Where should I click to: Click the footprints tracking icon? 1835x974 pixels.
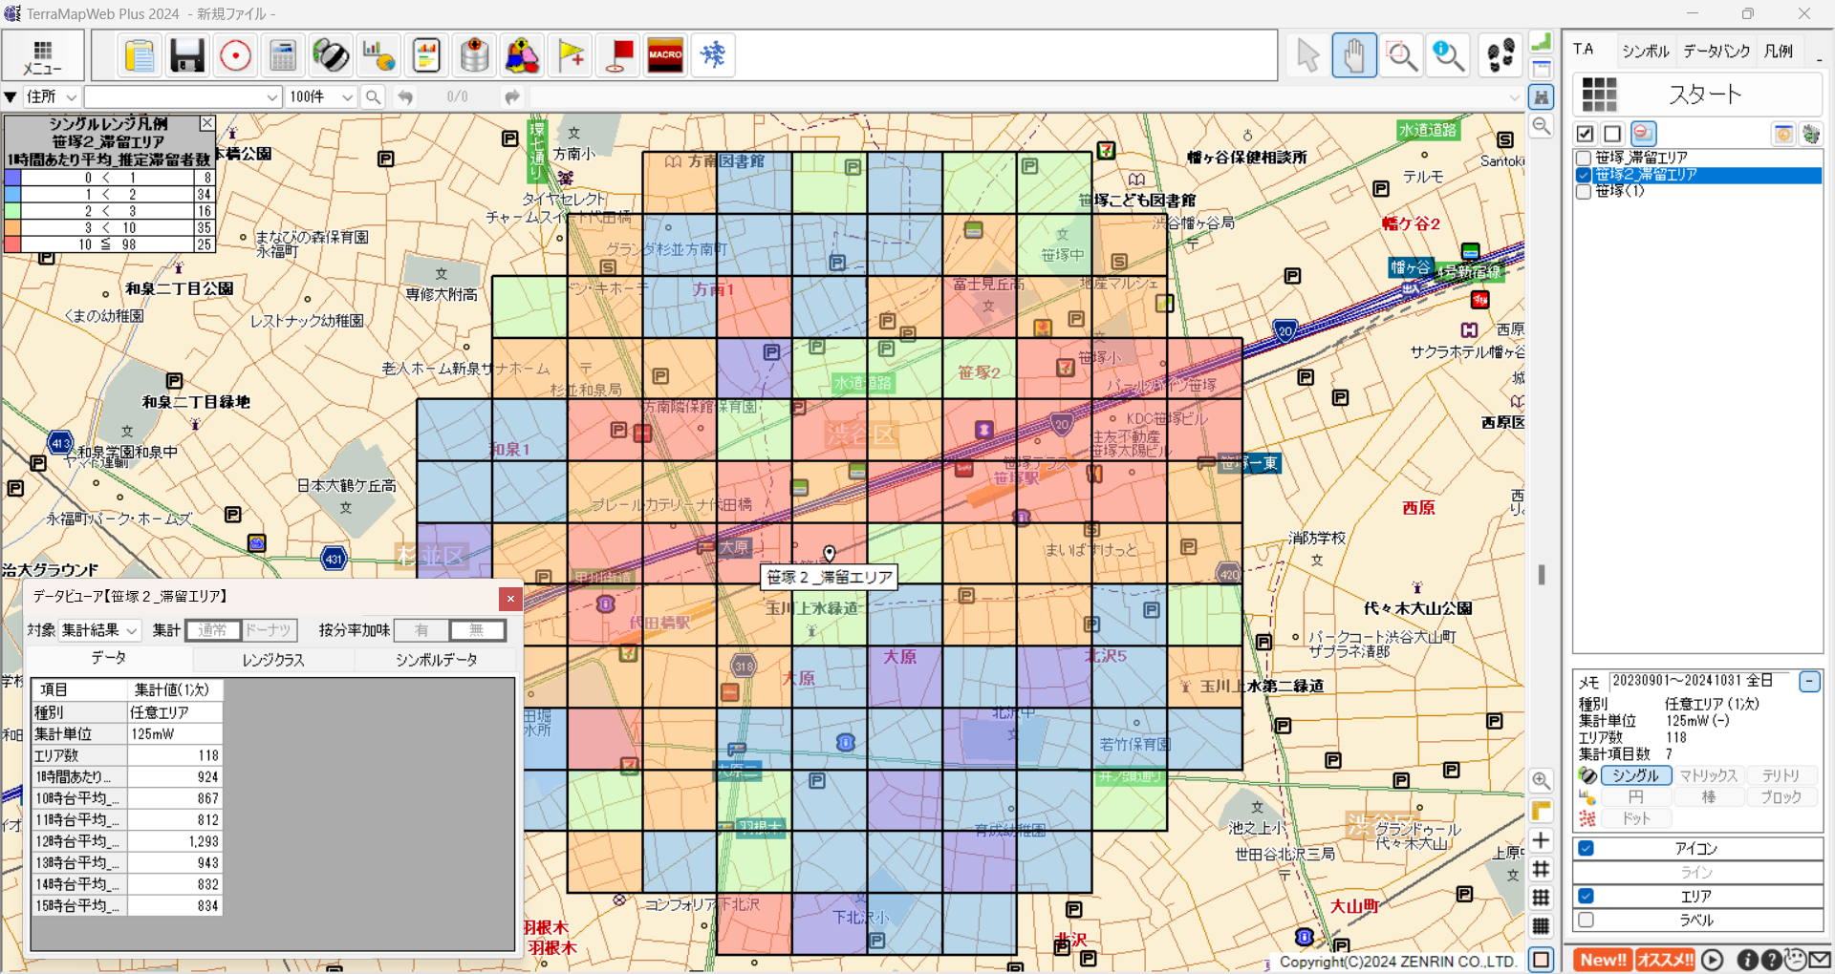(1500, 55)
